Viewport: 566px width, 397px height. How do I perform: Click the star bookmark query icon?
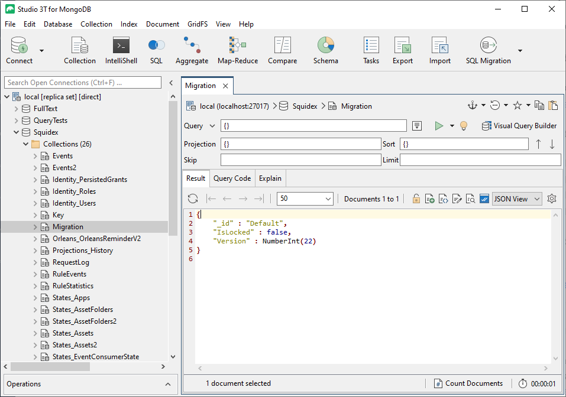[518, 106]
